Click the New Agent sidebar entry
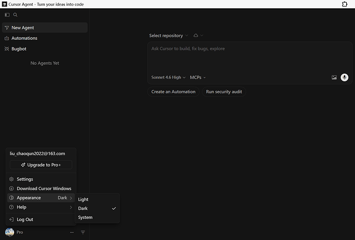Image resolution: width=355 pixels, height=240 pixels. pyautogui.click(x=45, y=28)
